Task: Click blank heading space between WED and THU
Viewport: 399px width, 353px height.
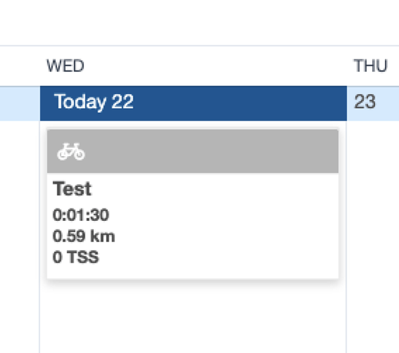Action: (x=219, y=66)
